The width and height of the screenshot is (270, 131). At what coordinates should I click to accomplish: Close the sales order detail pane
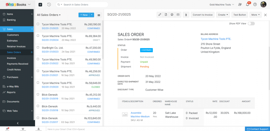click(x=265, y=15)
